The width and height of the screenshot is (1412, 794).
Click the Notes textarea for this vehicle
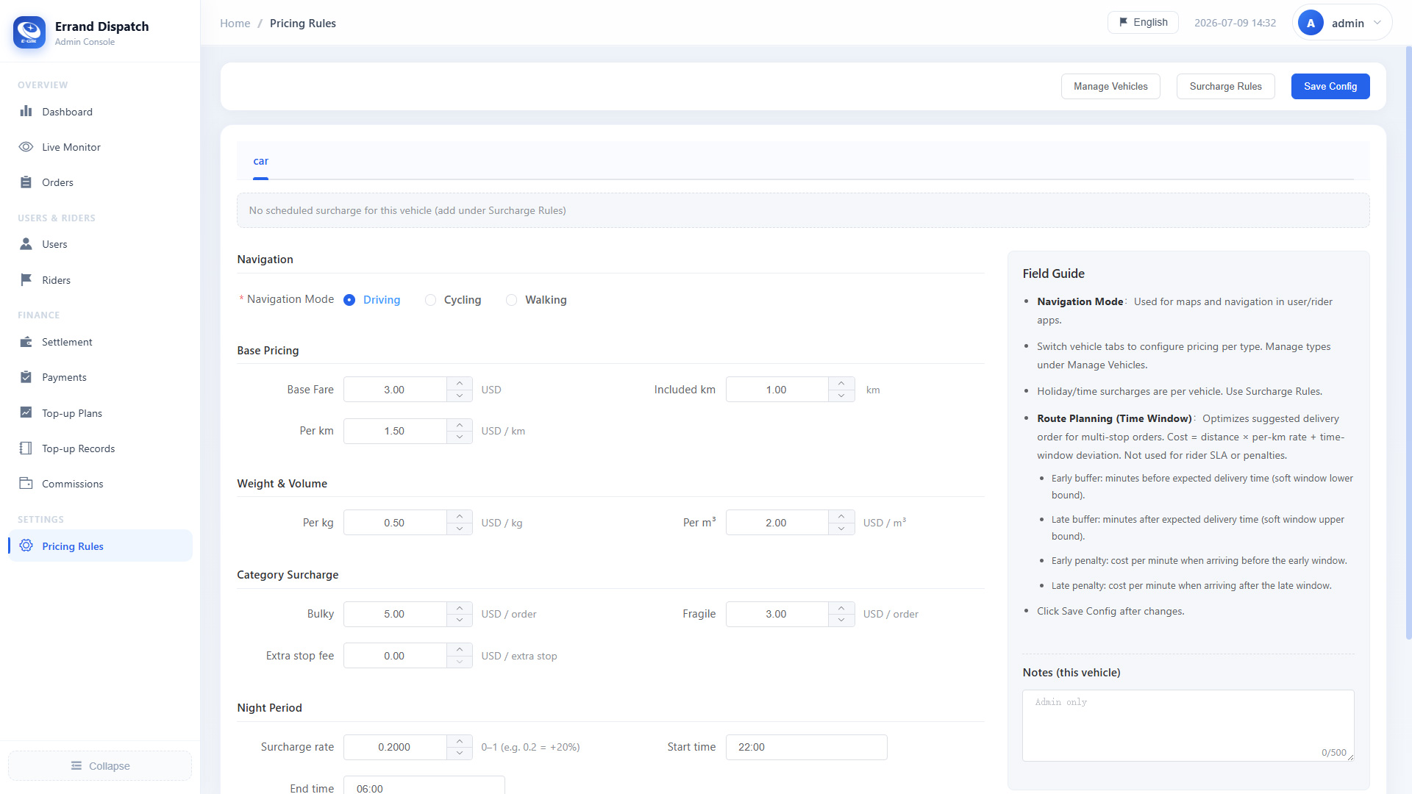(x=1188, y=726)
